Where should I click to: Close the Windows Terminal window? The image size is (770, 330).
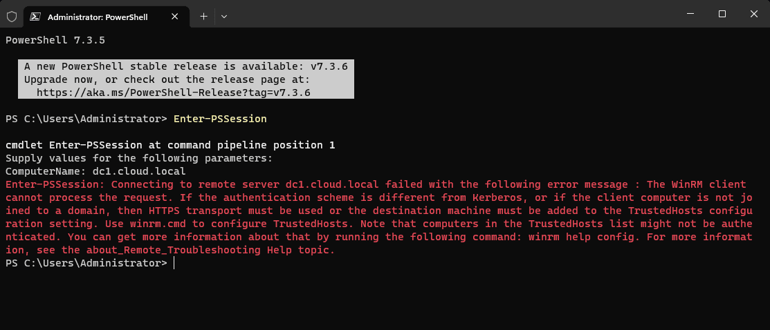[x=753, y=14]
